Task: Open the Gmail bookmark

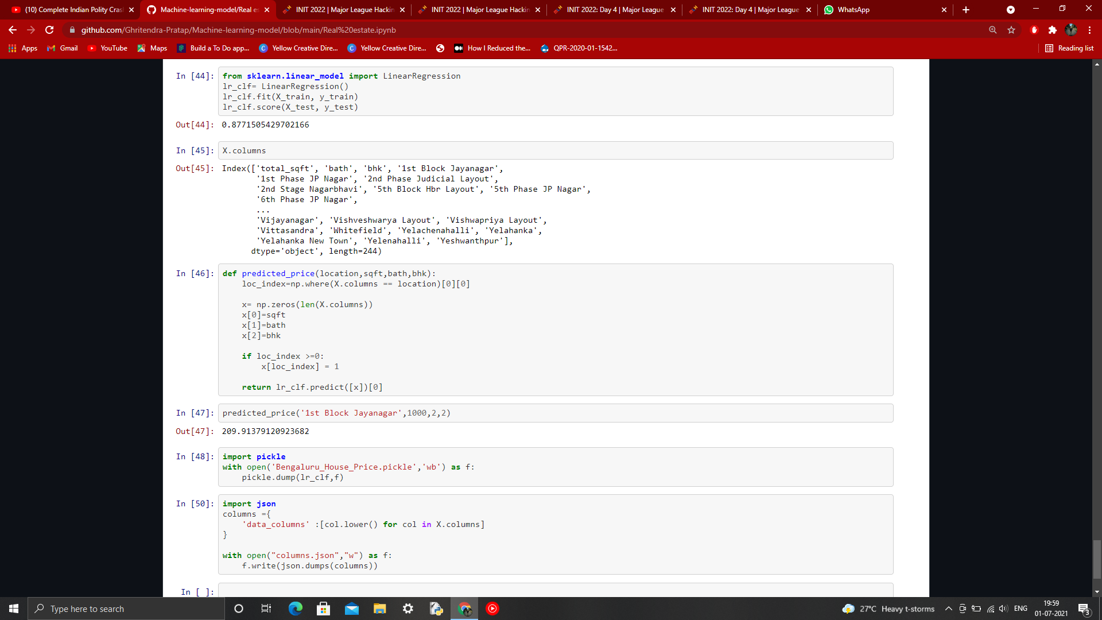Action: click(63, 48)
